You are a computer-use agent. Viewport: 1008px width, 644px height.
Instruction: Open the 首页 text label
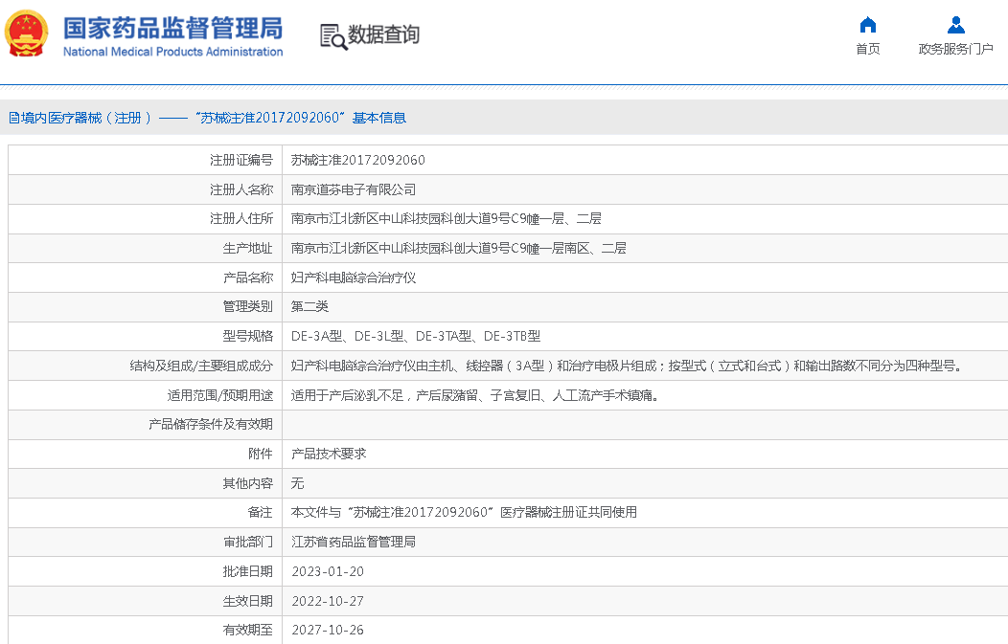(867, 49)
